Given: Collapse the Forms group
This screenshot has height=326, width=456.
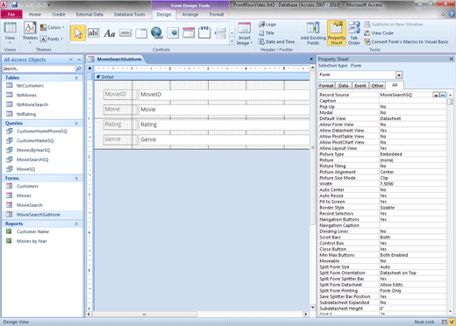Looking at the screenshot, I should (76, 179).
